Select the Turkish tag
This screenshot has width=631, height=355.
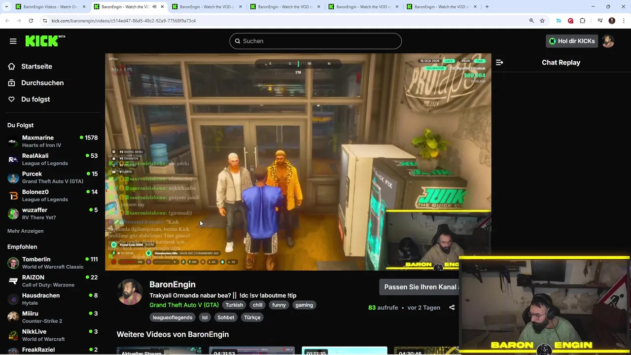coord(234,305)
